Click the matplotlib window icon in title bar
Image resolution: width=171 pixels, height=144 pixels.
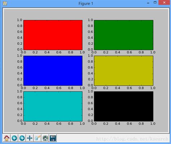(5, 3)
